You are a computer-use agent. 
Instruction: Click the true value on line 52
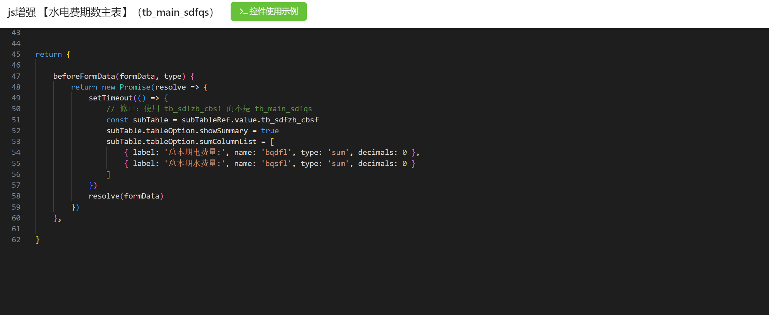pyautogui.click(x=270, y=131)
